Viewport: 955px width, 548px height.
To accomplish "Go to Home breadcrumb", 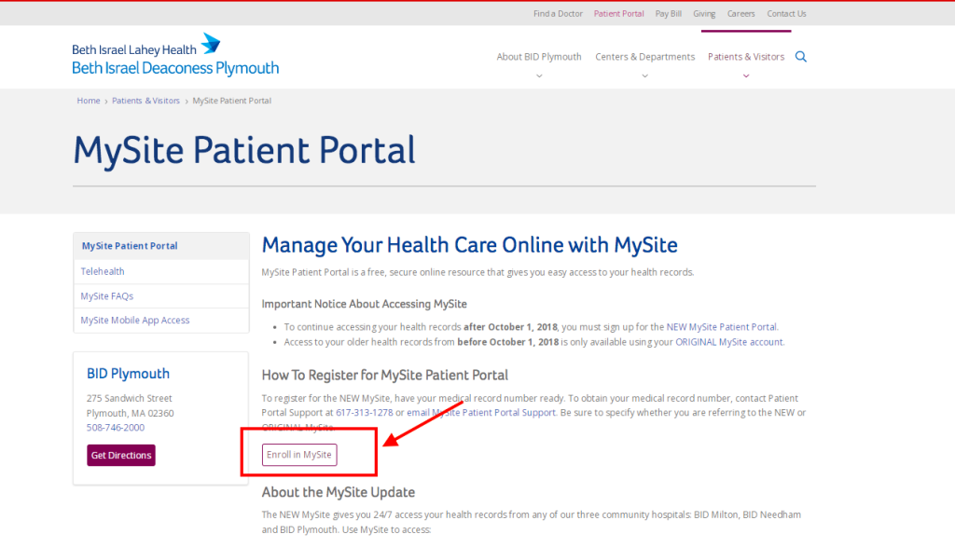I will pyautogui.click(x=89, y=101).
